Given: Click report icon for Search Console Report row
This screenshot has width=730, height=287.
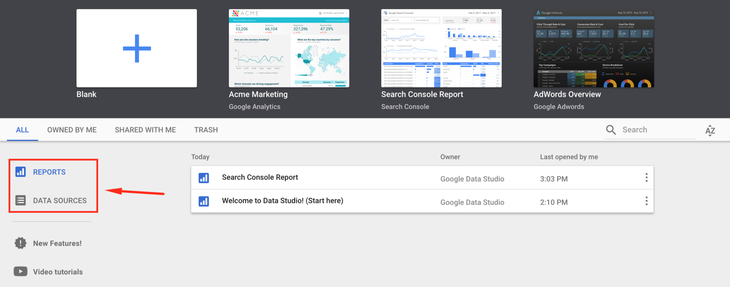Looking at the screenshot, I should tap(204, 178).
